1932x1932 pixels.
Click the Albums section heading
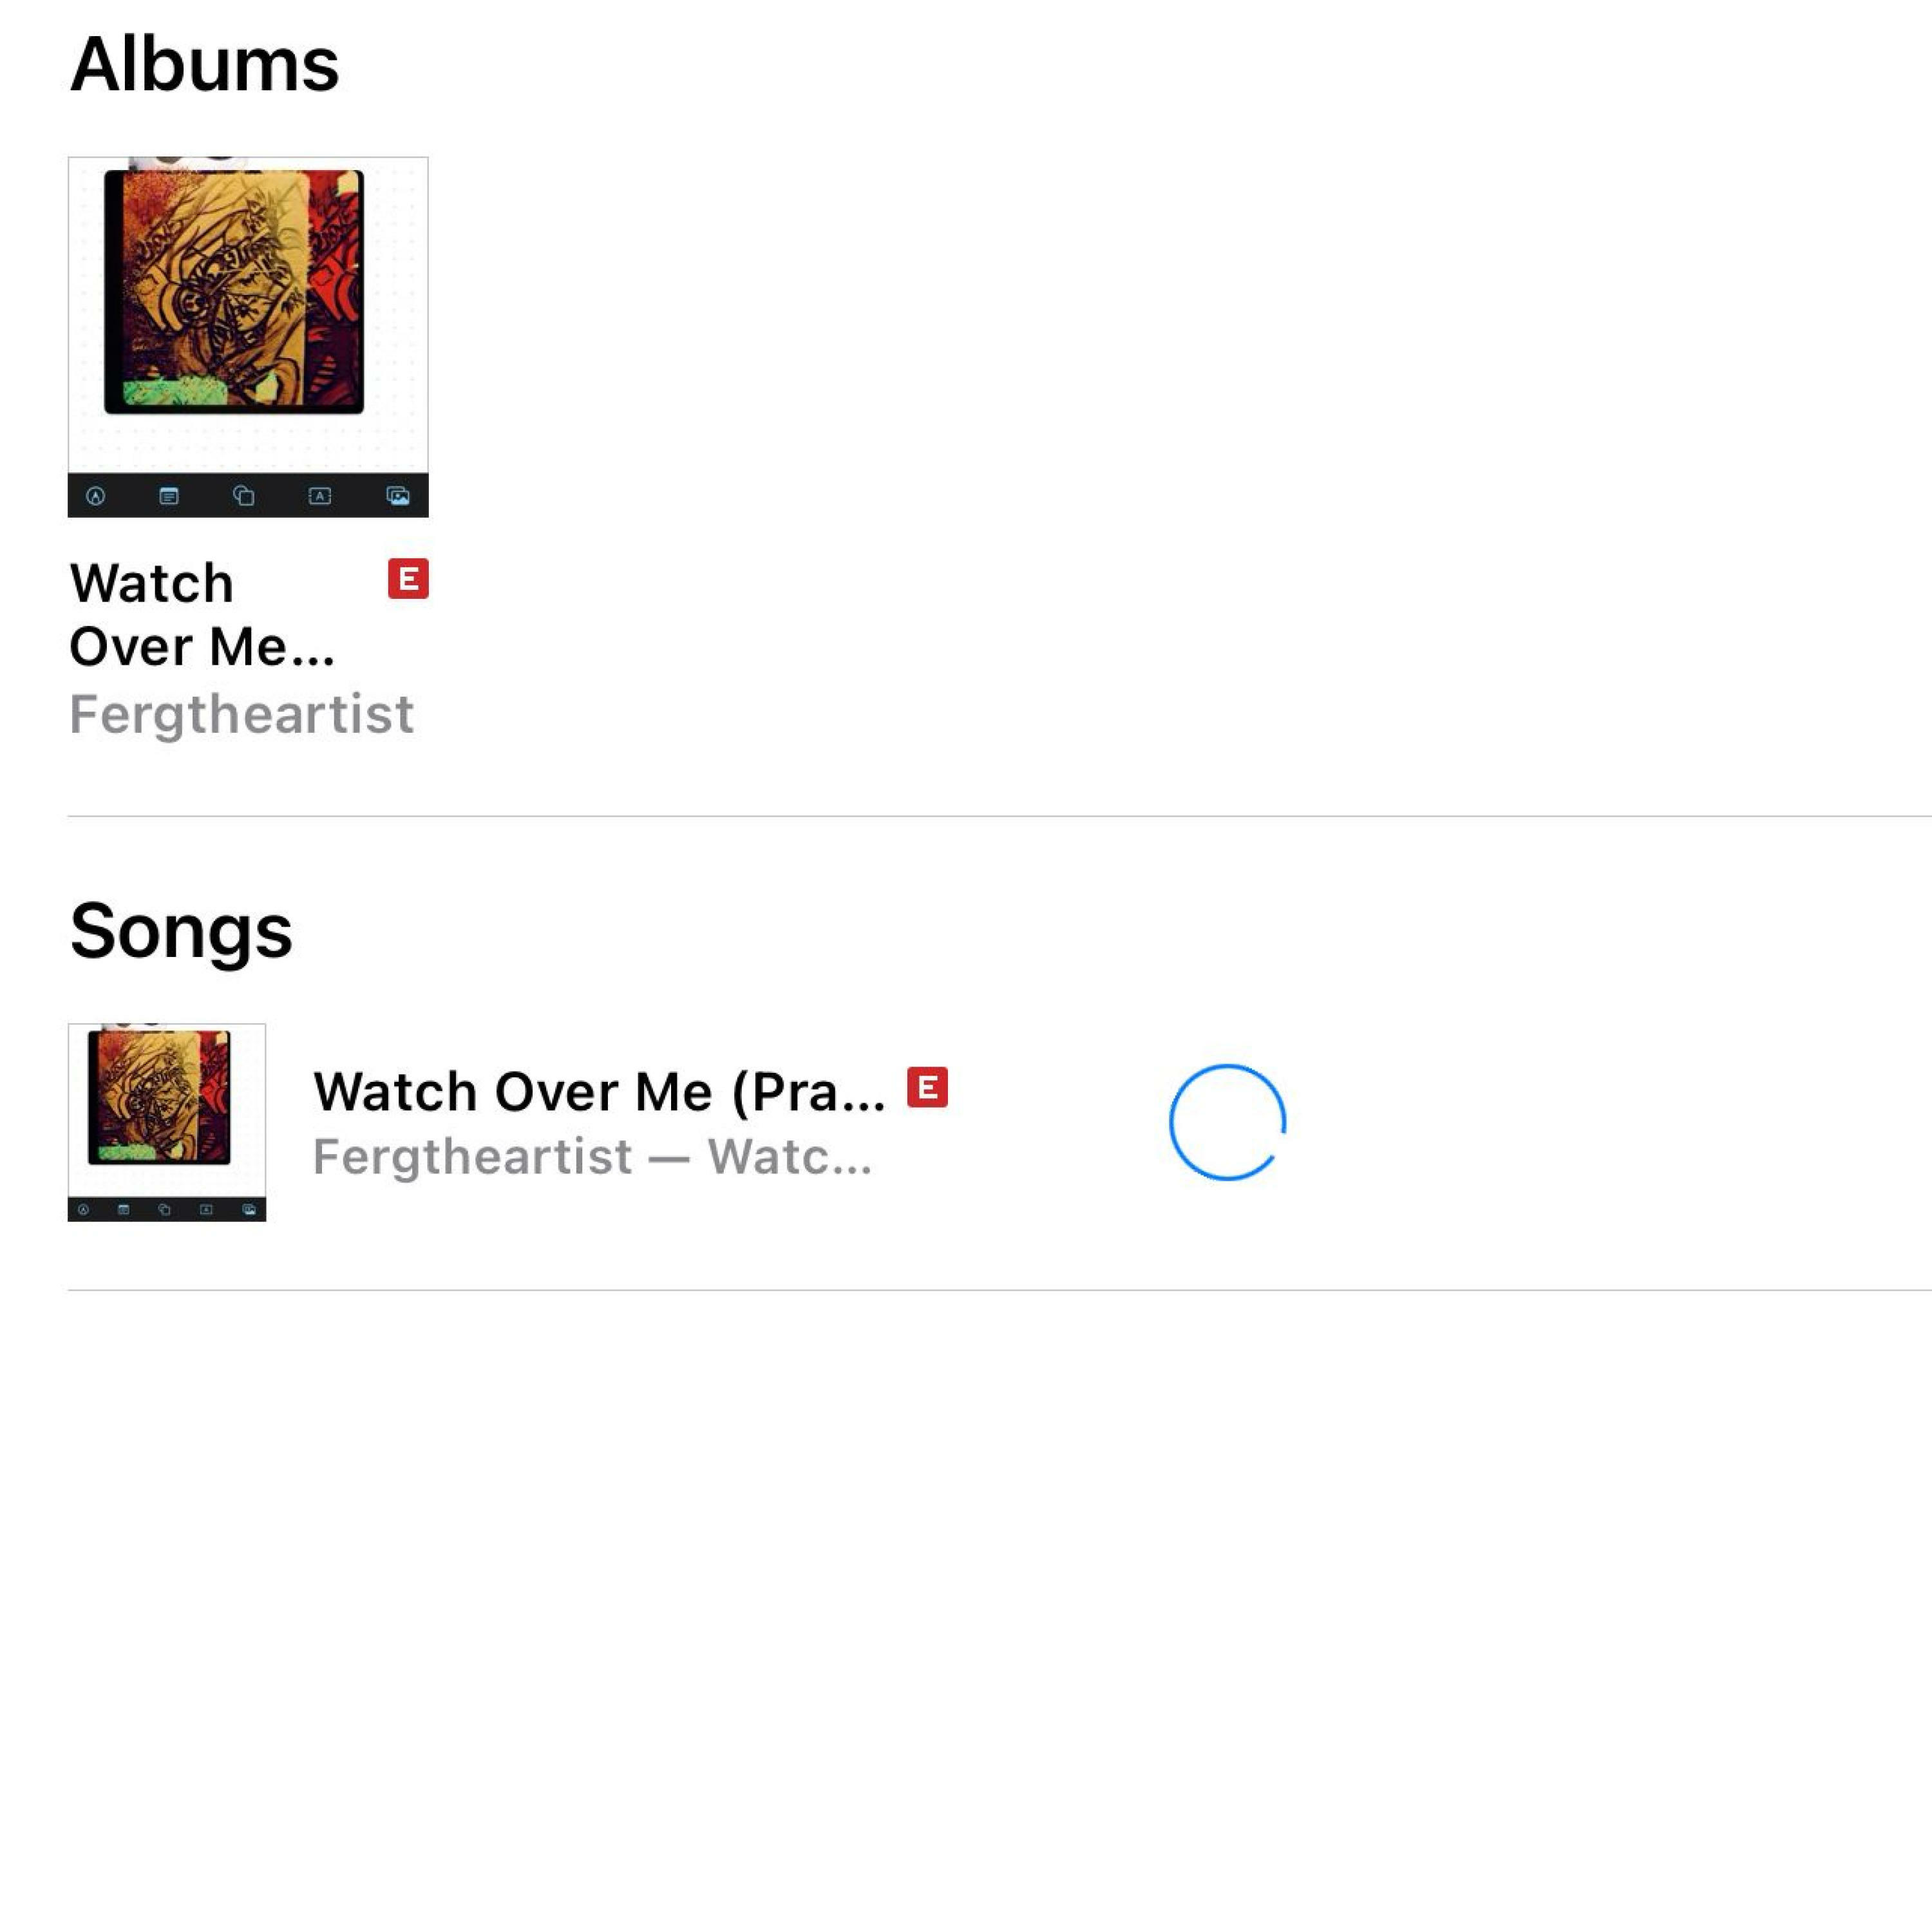pyautogui.click(x=205, y=64)
